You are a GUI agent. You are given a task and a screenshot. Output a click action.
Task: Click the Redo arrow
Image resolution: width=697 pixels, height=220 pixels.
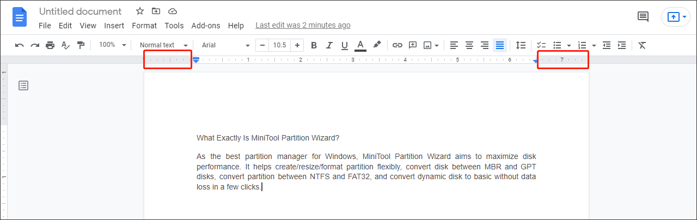[x=35, y=45]
